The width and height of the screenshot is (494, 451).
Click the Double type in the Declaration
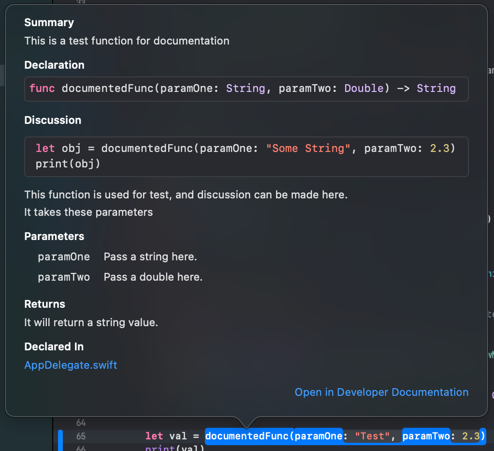(363, 88)
